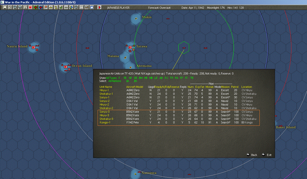This screenshot has height=179, width=307.
Task: Click the red end-turn arrow icon
Action: [x=99, y=8]
